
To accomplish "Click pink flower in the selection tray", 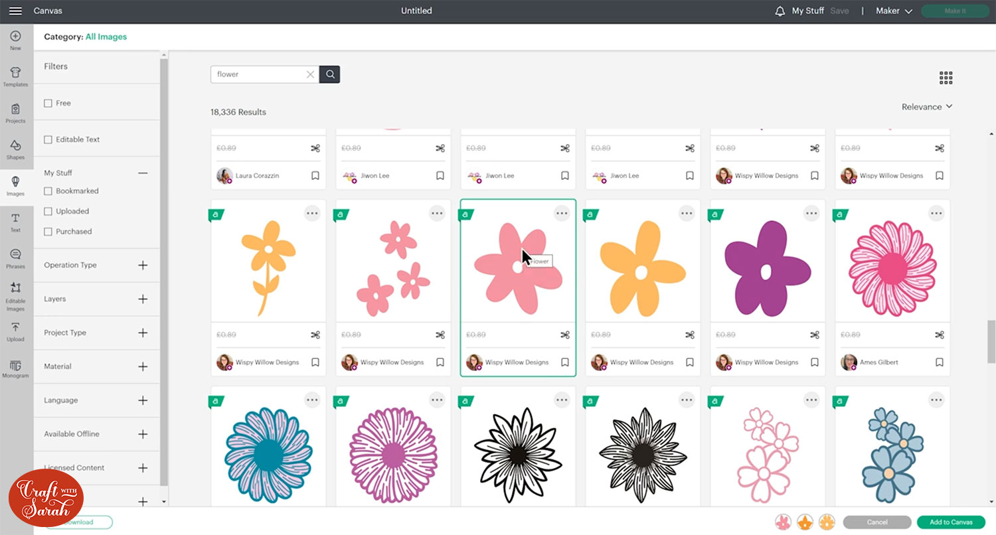I will [784, 522].
